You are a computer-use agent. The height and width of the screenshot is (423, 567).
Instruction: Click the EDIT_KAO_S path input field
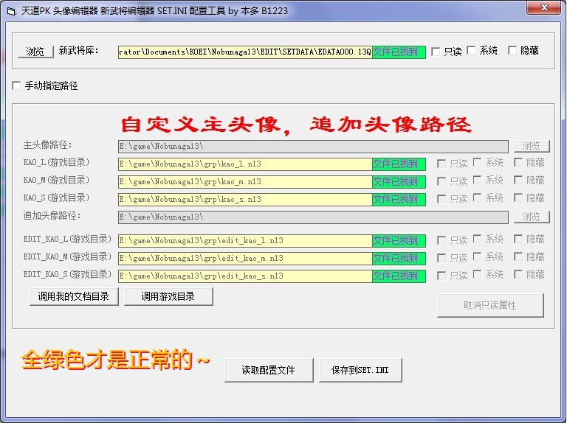tap(244, 276)
